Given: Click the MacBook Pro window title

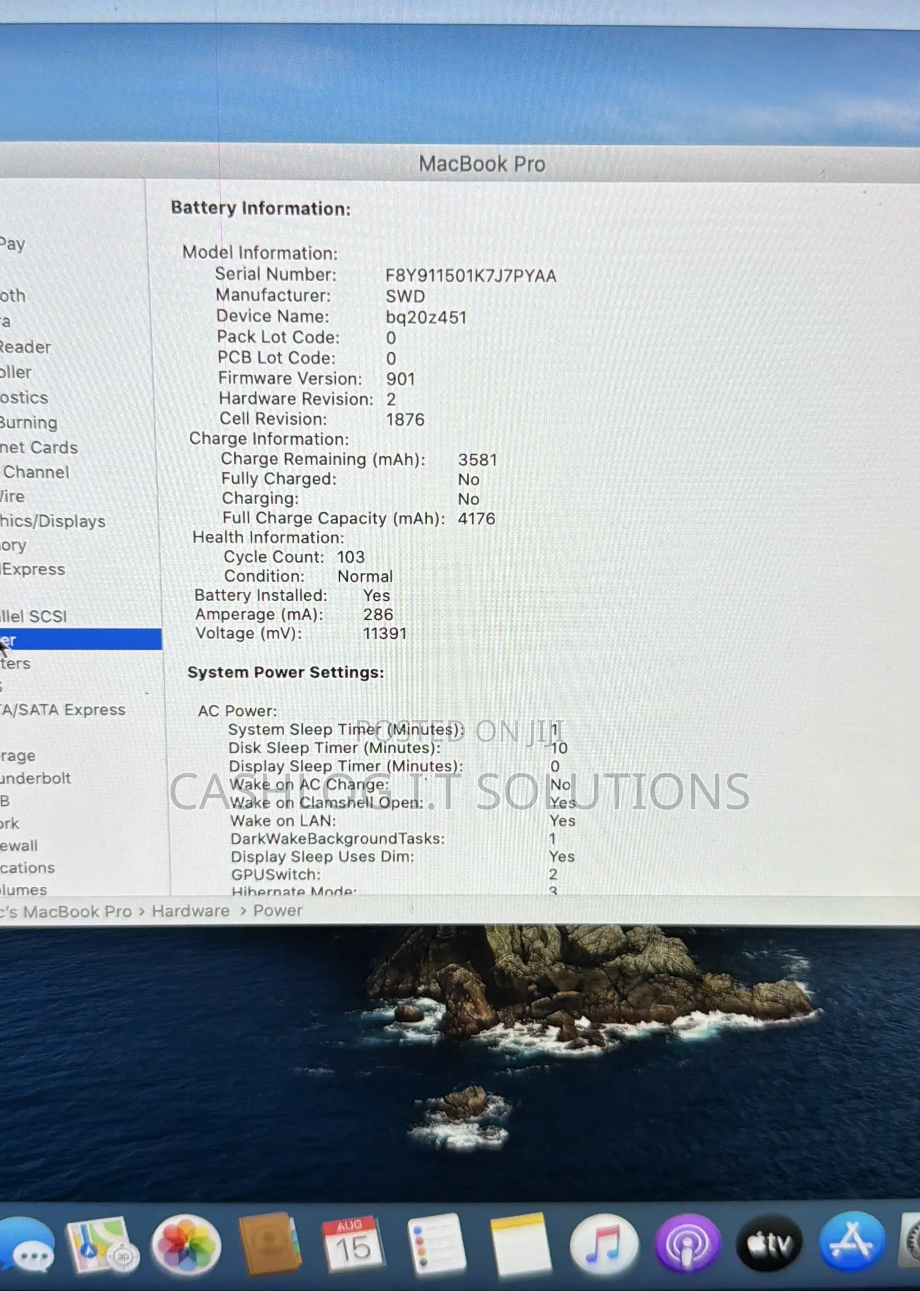Looking at the screenshot, I should [482, 164].
